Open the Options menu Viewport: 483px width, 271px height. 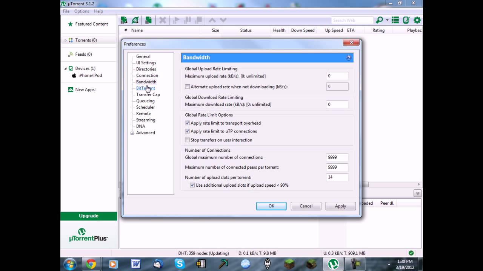click(82, 11)
